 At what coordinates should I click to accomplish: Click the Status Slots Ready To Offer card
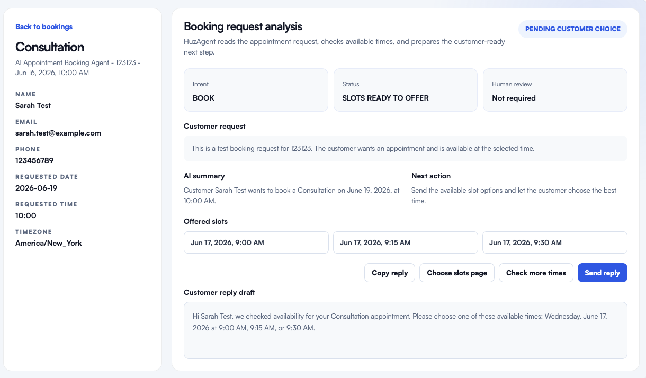pyautogui.click(x=406, y=90)
